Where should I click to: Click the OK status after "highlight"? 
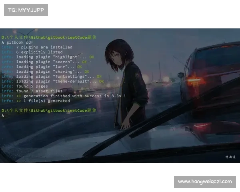pos(92,57)
